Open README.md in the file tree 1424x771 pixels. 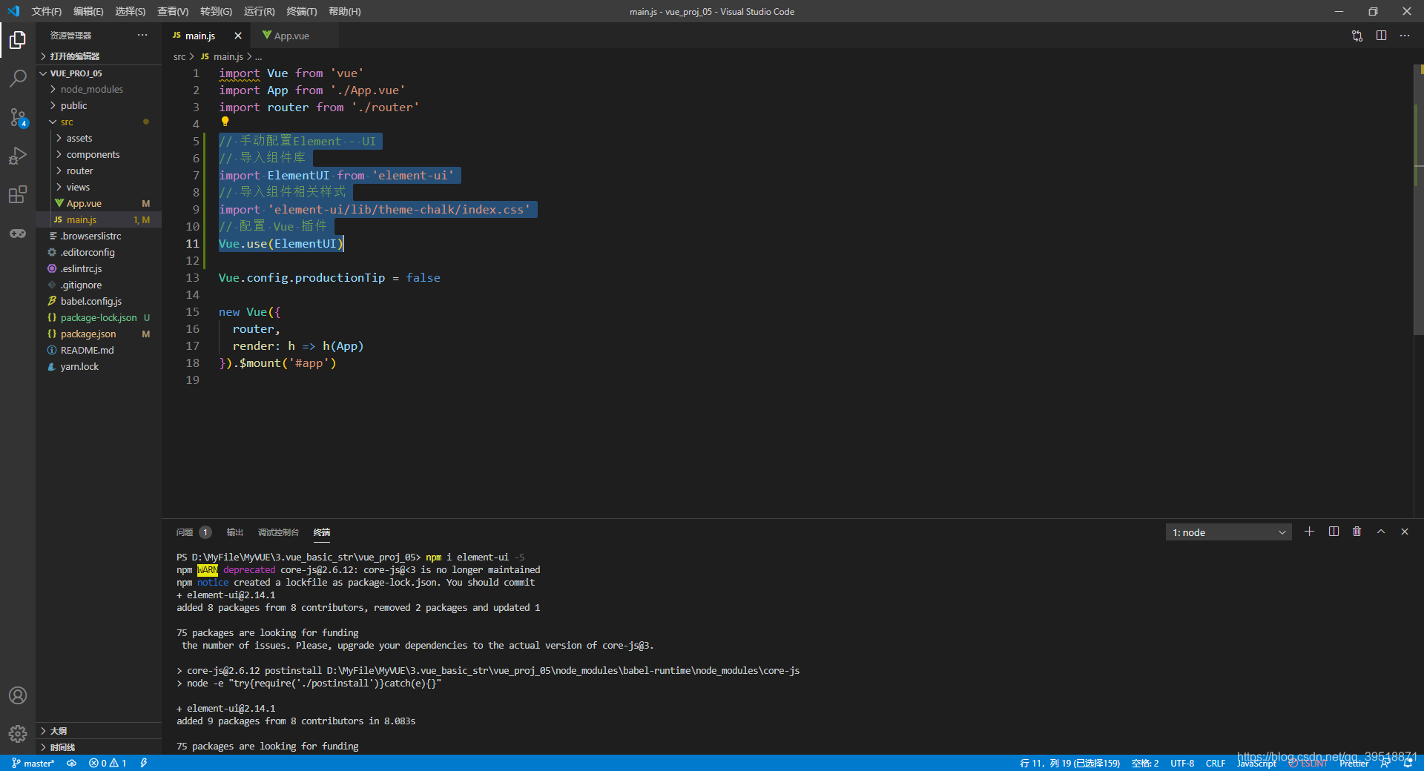[99, 350]
